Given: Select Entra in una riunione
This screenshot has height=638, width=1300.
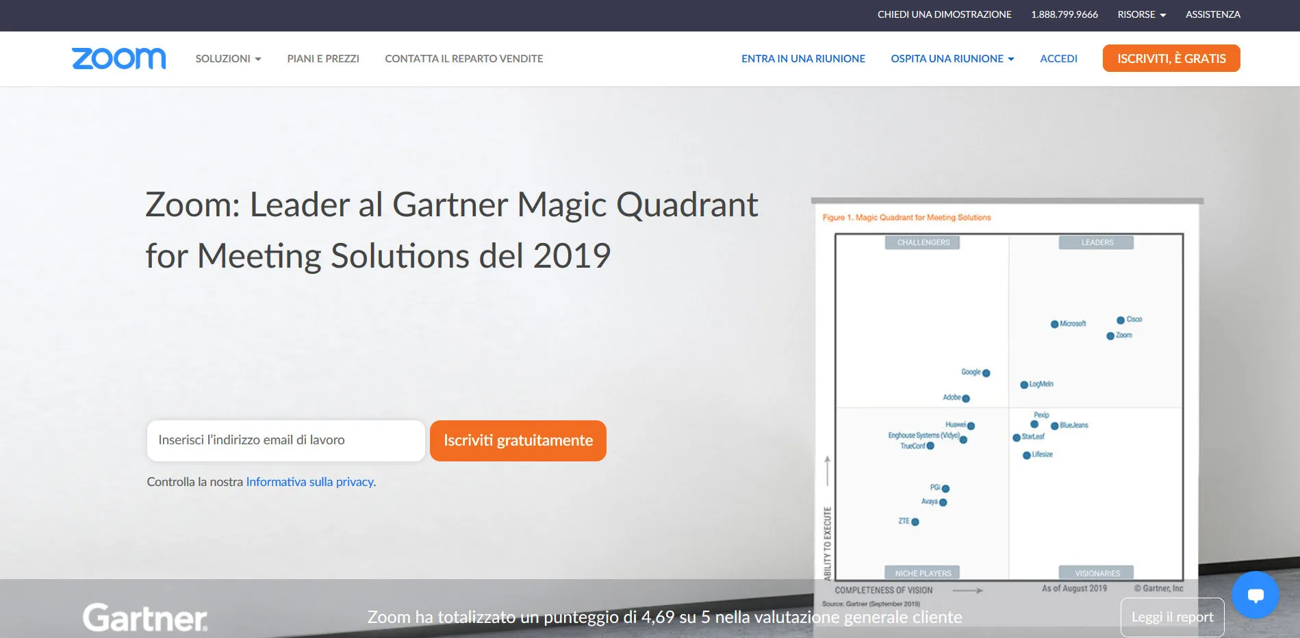Looking at the screenshot, I should (x=803, y=59).
